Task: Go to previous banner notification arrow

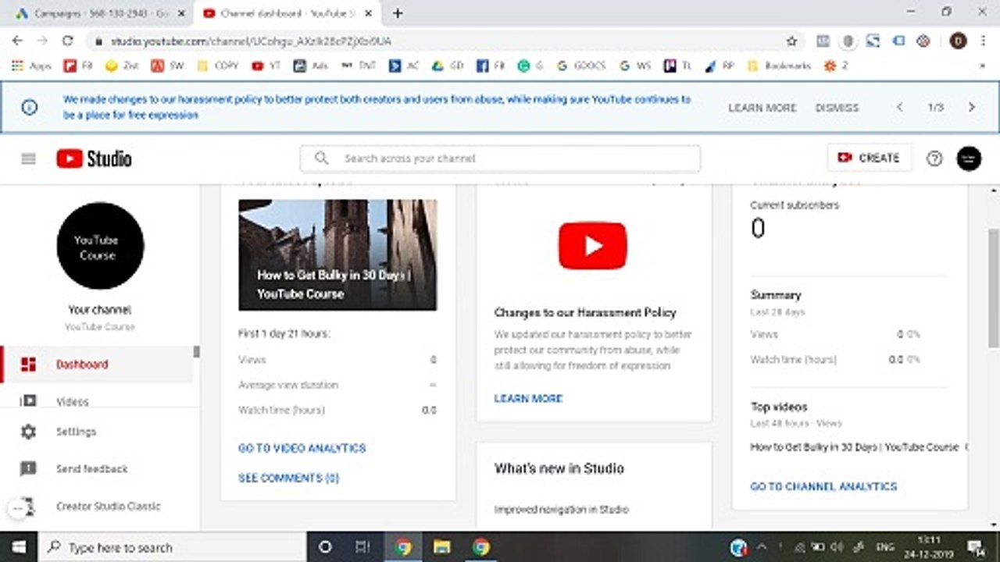Action: 900,108
